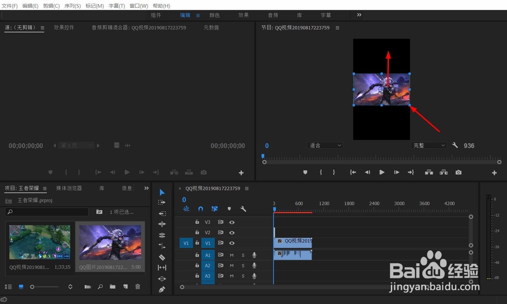Select the Track Select Forward tool

point(162,202)
